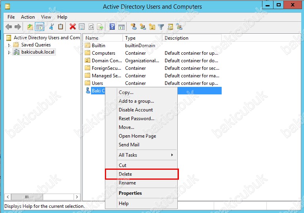This screenshot has width=304, height=213.
Task: Click the tree pane scroll left arrow
Action: tap(8, 197)
